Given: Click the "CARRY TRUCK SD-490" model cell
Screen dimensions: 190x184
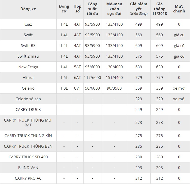Looking at the screenshot, I should [28, 157].
